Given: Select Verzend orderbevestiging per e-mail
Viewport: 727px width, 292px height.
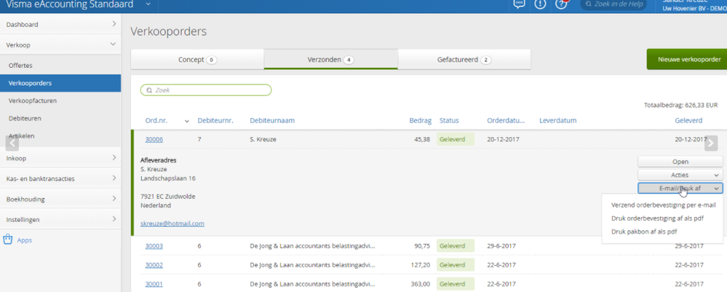Looking at the screenshot, I should pyautogui.click(x=664, y=205).
